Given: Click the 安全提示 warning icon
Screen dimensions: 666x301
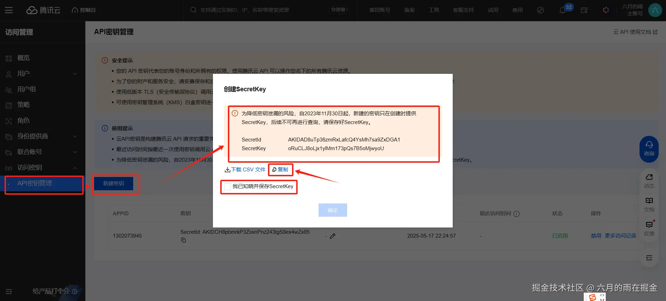Looking at the screenshot, I should click(x=105, y=60).
